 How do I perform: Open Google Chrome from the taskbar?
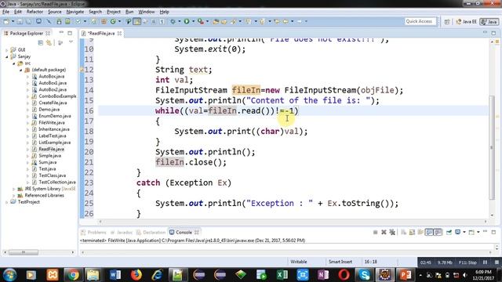[x=73, y=275]
